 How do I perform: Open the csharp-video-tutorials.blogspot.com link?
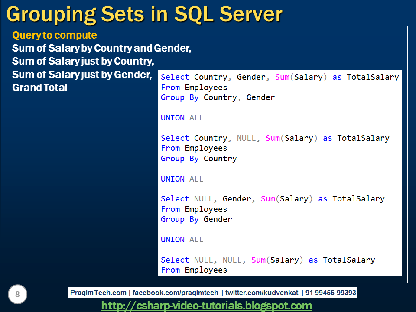[x=207, y=305]
